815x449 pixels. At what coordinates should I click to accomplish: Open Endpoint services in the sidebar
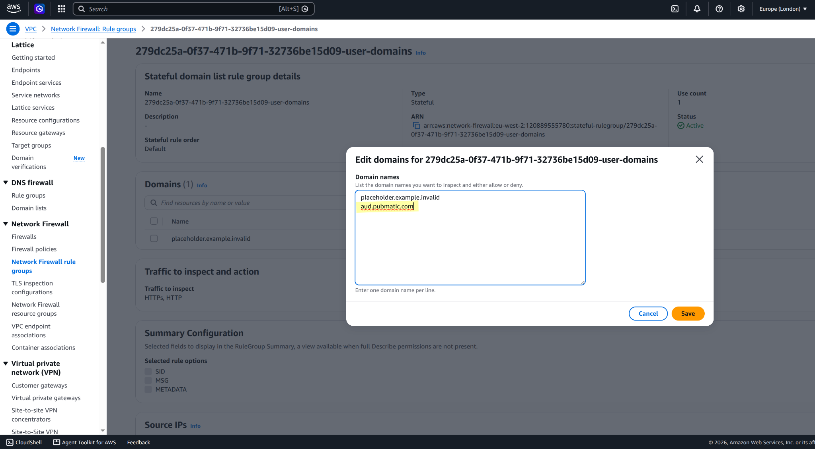37,83
